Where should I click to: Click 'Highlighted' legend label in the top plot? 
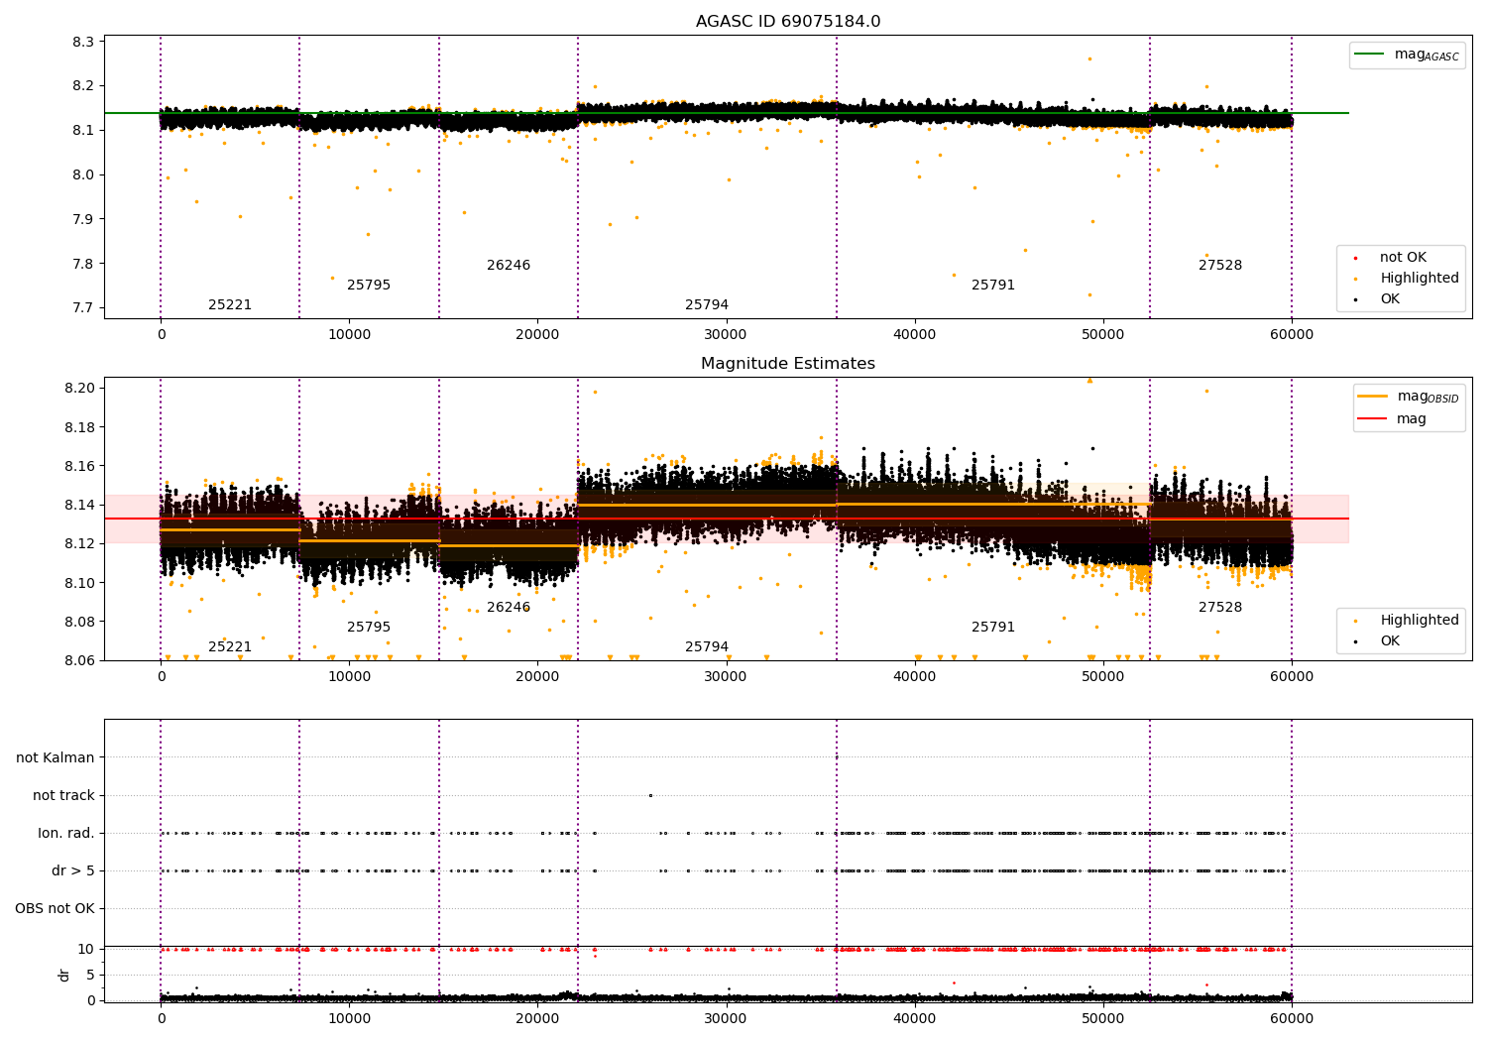click(1420, 279)
